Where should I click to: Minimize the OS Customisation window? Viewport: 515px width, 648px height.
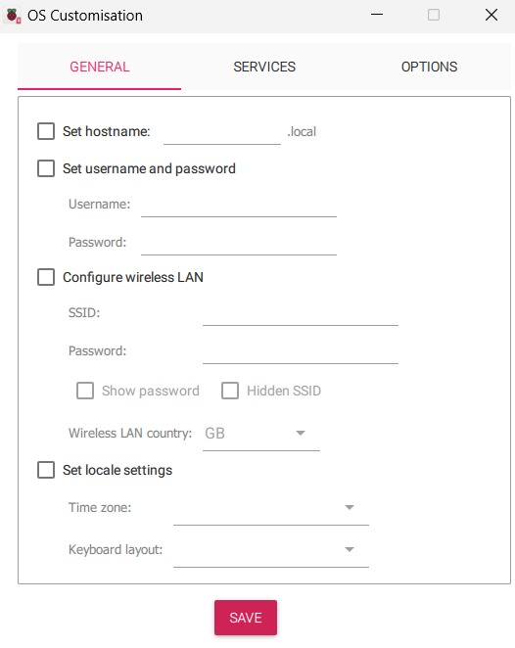[377, 15]
